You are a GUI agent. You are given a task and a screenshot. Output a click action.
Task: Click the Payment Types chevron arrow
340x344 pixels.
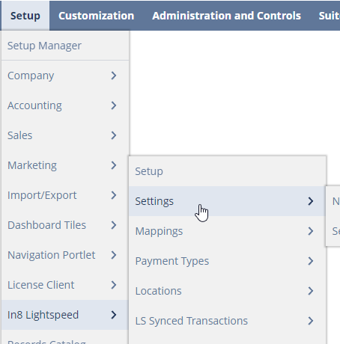pos(311,261)
